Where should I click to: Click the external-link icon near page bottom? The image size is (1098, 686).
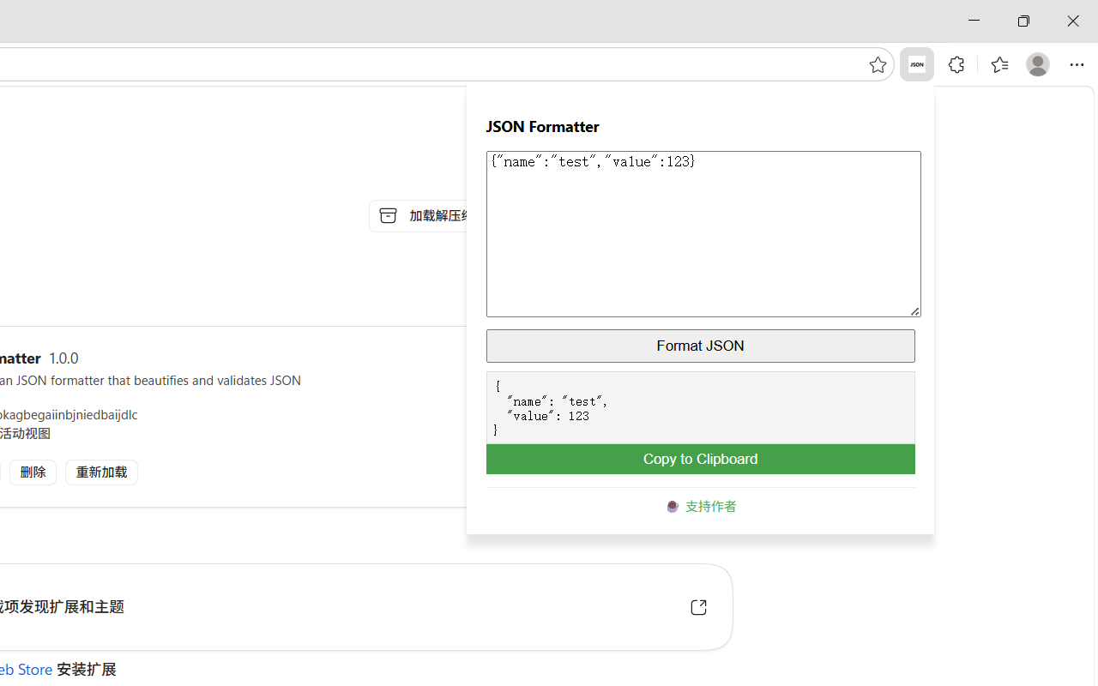(697, 606)
